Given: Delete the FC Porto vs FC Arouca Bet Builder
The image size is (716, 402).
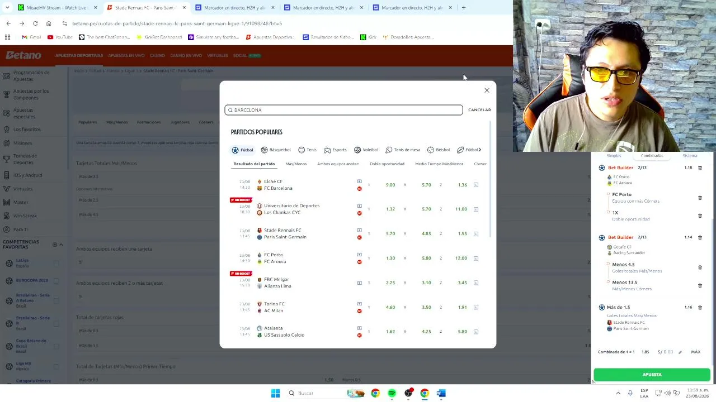Looking at the screenshot, I should click(x=700, y=167).
